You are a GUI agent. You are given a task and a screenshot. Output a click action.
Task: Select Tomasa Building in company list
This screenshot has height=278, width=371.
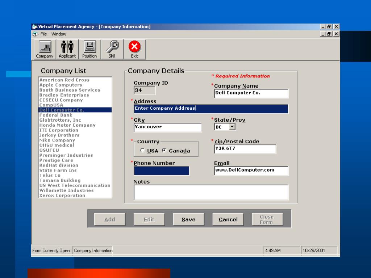tap(75, 180)
